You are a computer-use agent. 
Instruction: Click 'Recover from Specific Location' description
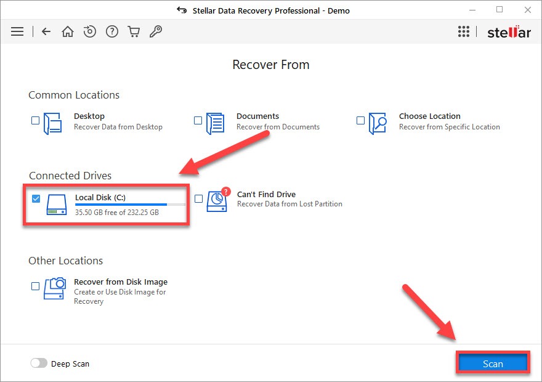pos(450,127)
